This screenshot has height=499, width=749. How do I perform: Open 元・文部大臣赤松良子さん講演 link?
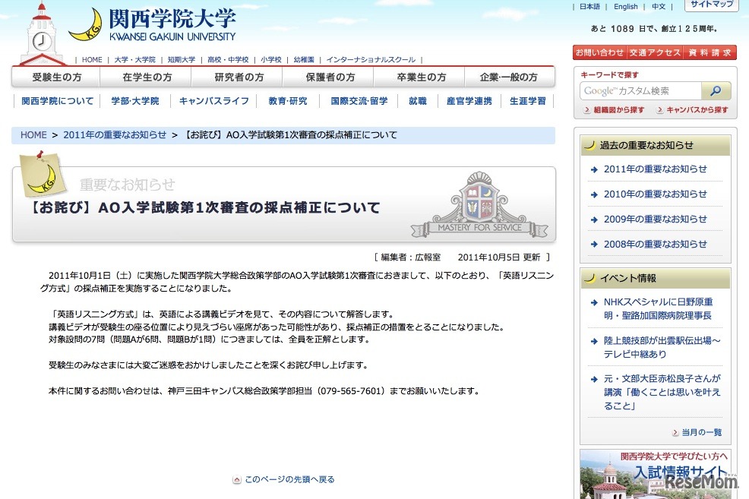tap(662, 392)
